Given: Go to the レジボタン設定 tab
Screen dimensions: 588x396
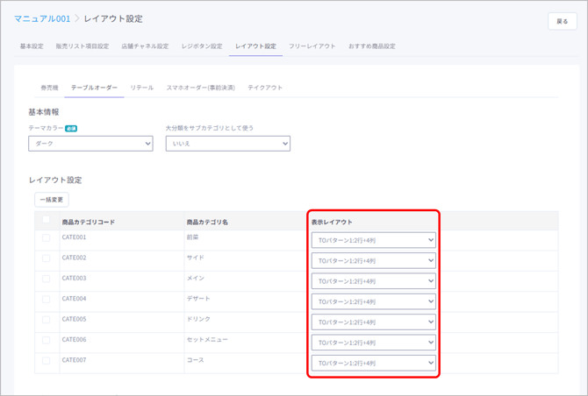Looking at the screenshot, I should pos(202,46).
